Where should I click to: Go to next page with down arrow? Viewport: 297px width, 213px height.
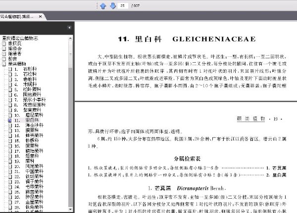click(x=113, y=6)
